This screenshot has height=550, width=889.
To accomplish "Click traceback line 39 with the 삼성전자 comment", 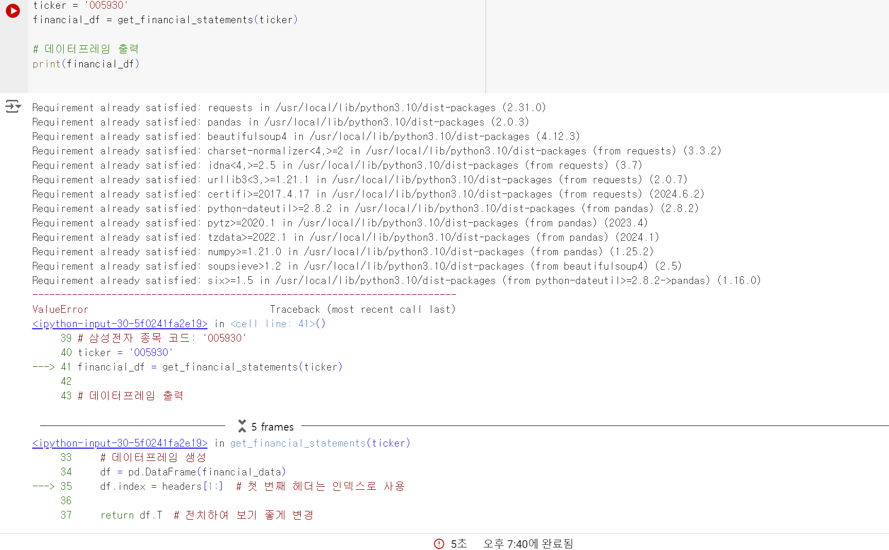I will [x=153, y=338].
